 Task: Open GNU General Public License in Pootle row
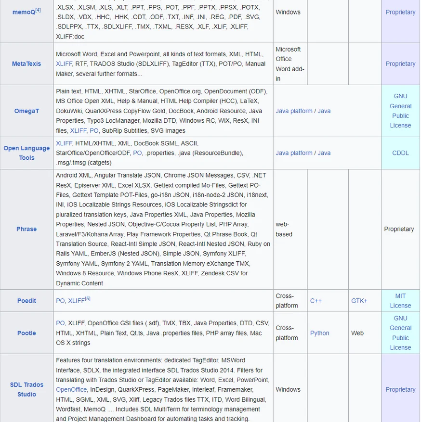(x=400, y=333)
